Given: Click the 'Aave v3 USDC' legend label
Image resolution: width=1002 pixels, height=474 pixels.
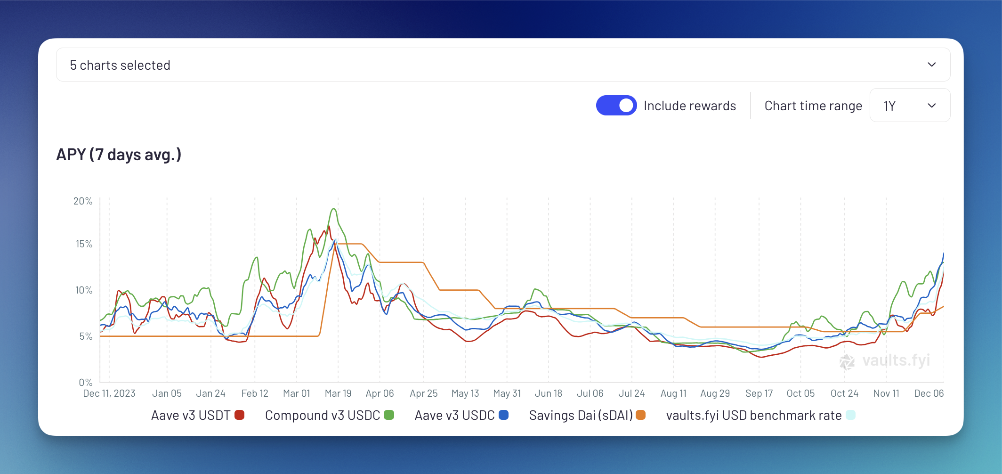Looking at the screenshot, I should tap(454, 415).
